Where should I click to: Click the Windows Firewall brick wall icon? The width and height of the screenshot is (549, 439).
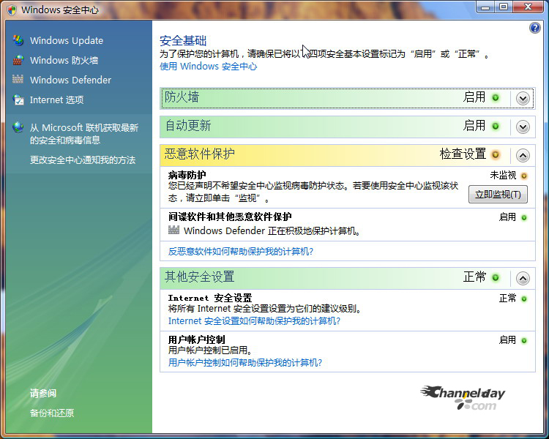(18, 60)
